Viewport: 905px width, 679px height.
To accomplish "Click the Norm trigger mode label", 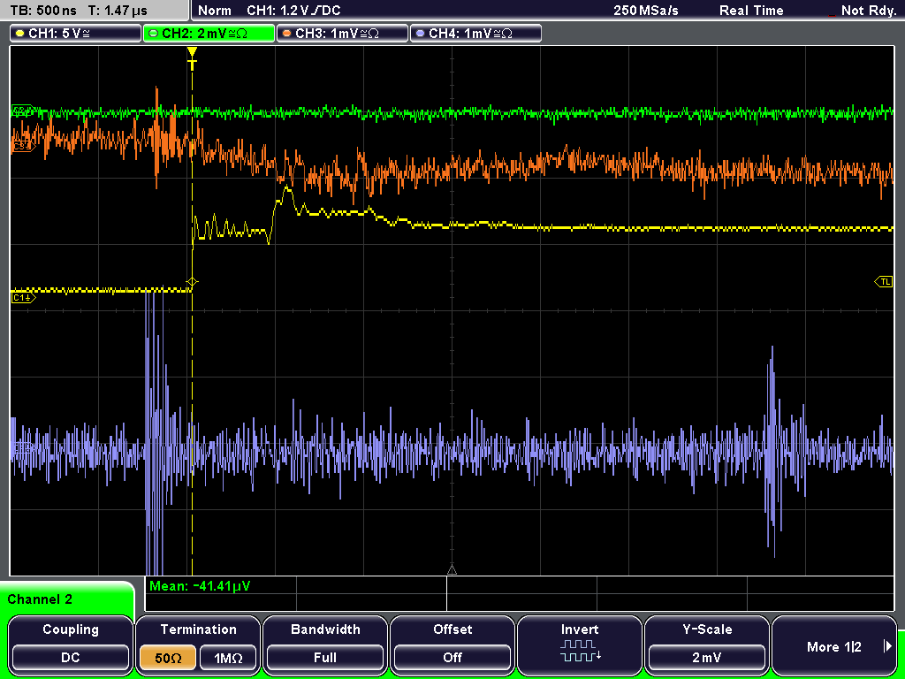I will [214, 11].
